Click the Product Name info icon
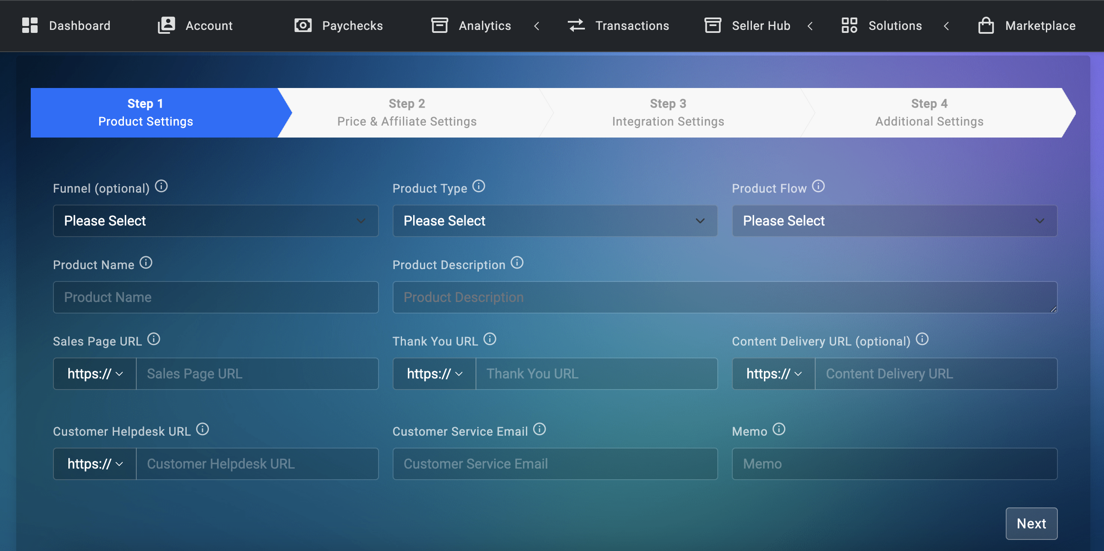This screenshot has width=1104, height=551. coord(146,263)
